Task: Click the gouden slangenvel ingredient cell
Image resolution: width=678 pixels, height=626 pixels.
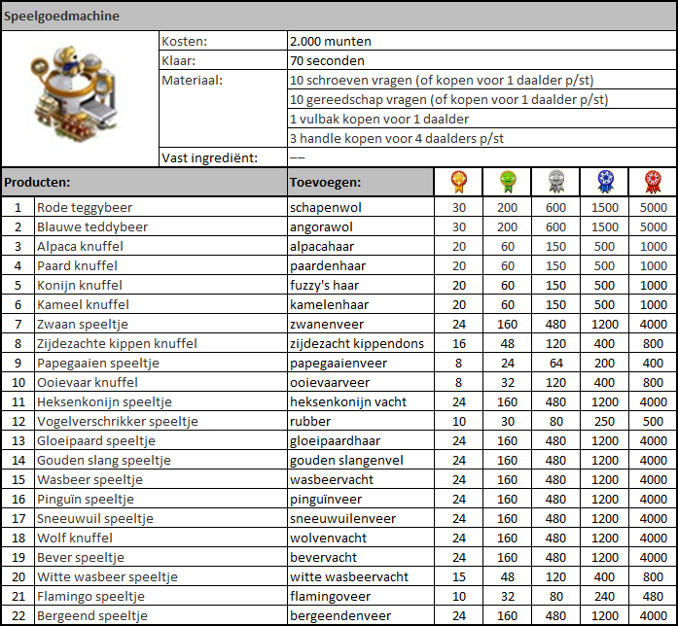Action: point(342,460)
